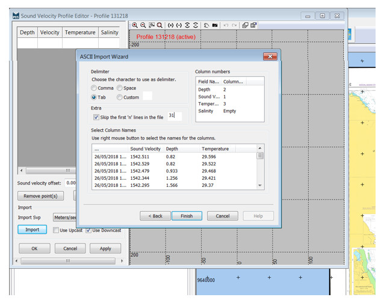Select the zoom window tool icon
384x303 pixels.
click(152, 25)
